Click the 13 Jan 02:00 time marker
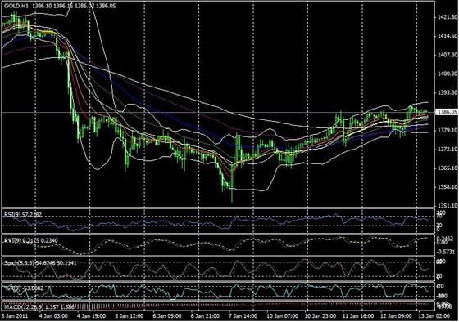The height and width of the screenshot is (322, 459). 434,316
